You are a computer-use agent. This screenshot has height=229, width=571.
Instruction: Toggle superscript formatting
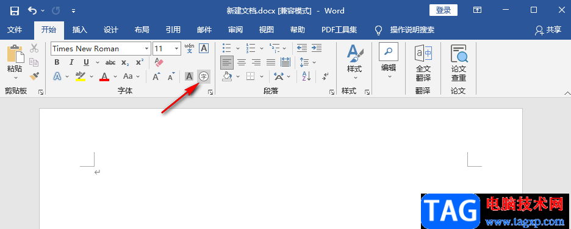click(x=140, y=62)
